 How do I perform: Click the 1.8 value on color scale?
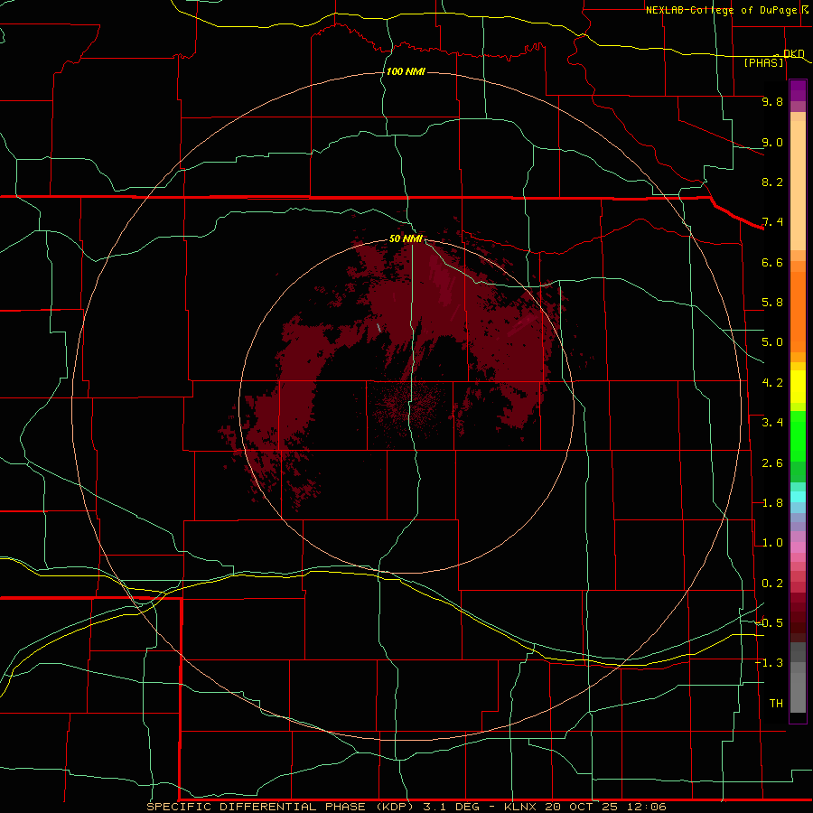pos(772,503)
